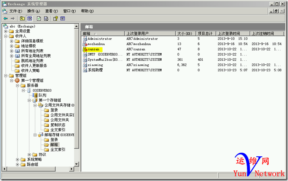
Task: Click the rightmost toolbar action pane icon
Action: (x=63, y=18)
